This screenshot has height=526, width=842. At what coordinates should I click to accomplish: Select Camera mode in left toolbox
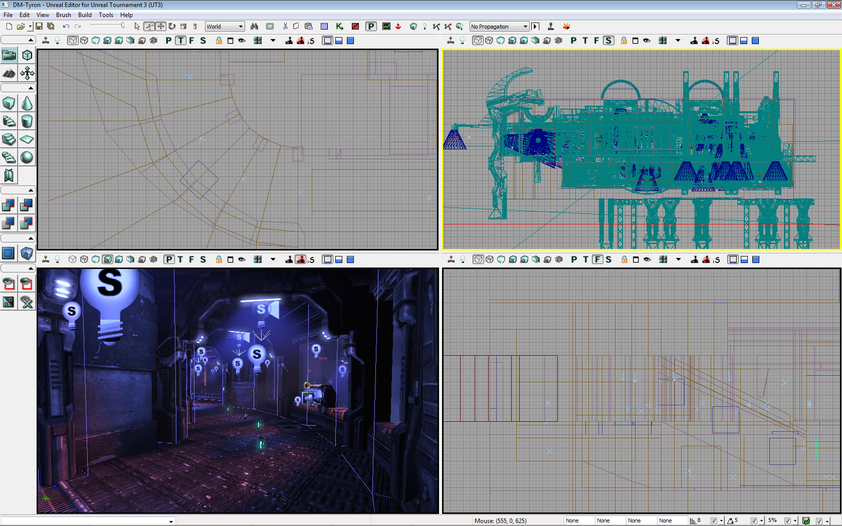point(9,55)
